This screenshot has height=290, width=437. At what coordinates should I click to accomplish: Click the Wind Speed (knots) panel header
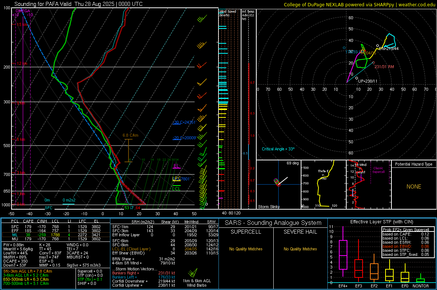coord(227,13)
